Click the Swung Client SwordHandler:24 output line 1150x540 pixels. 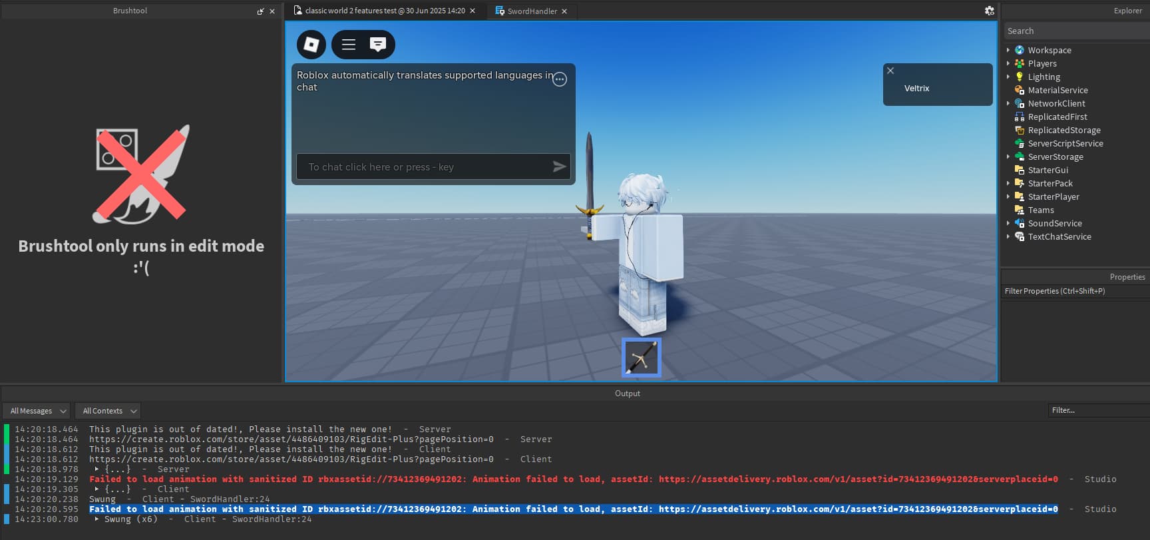(x=180, y=499)
